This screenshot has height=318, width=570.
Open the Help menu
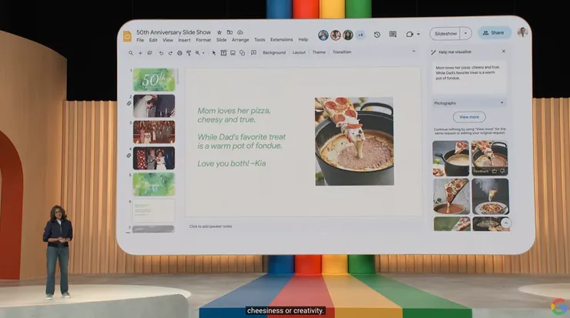pyautogui.click(x=303, y=39)
